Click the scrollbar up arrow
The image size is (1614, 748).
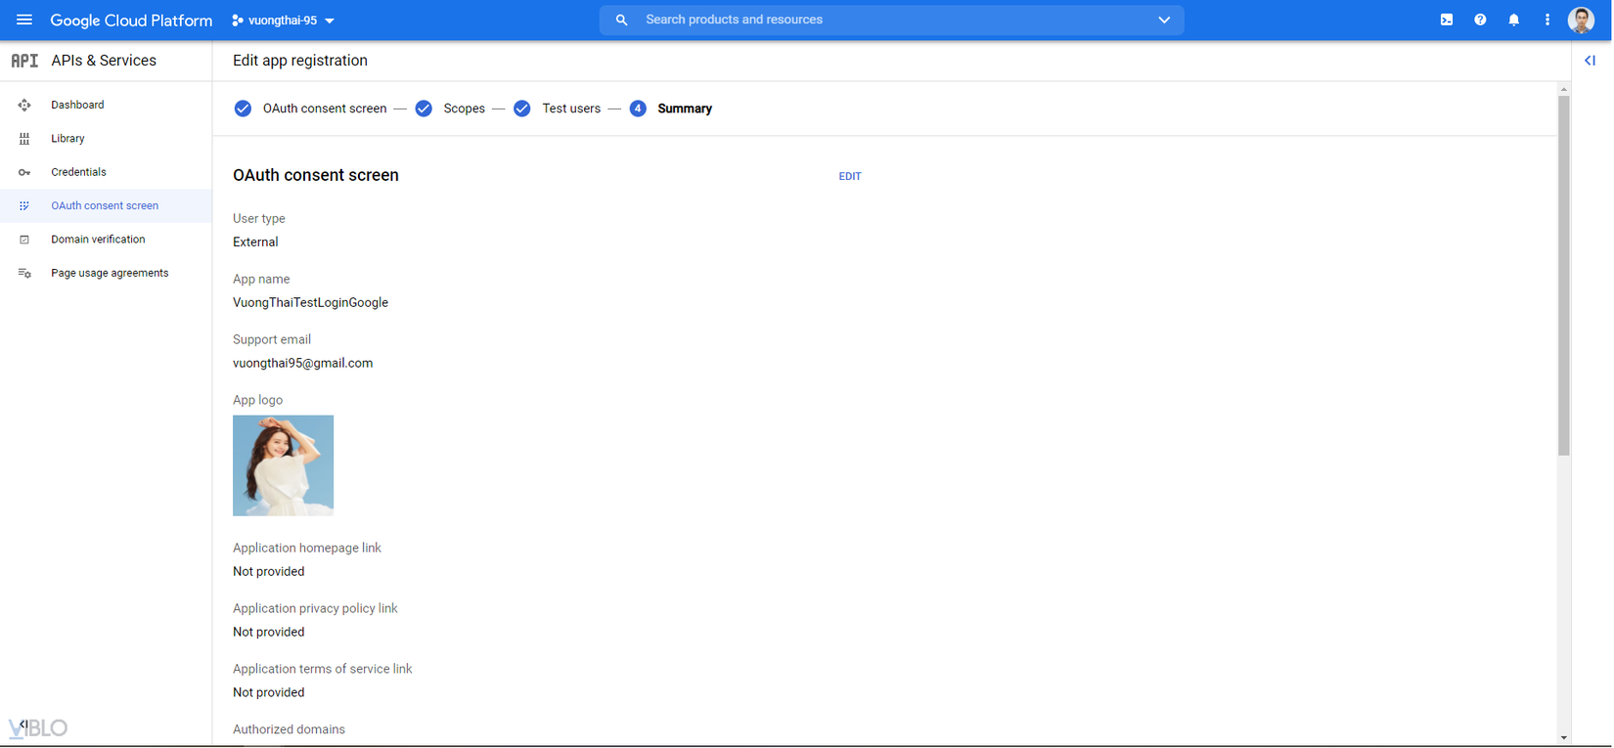coord(1563,89)
